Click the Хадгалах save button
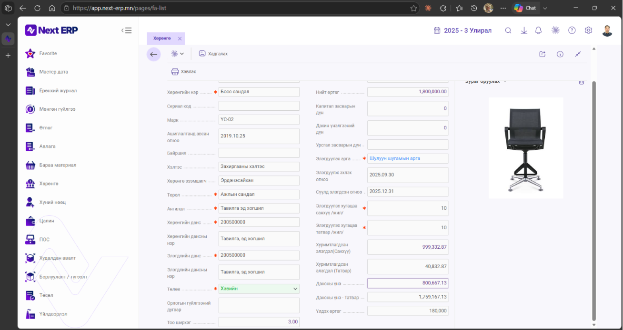 213,54
